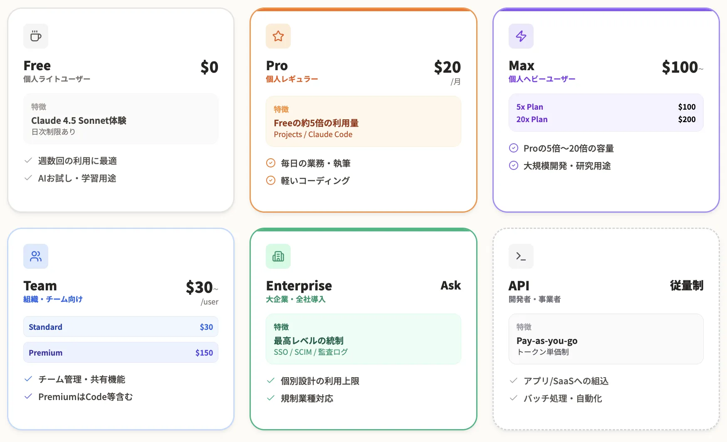Select the building icon on the Enterprise card

pyautogui.click(x=278, y=256)
